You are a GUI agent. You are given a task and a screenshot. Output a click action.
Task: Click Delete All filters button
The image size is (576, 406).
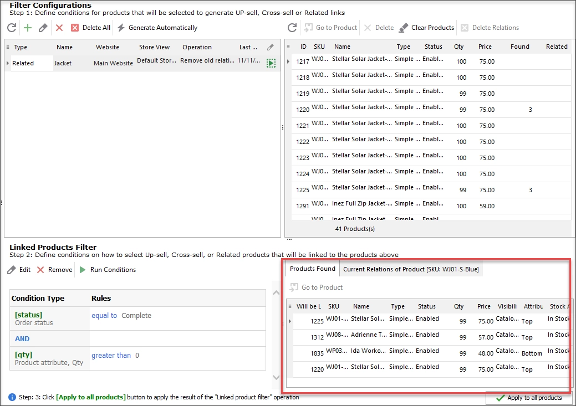90,28
